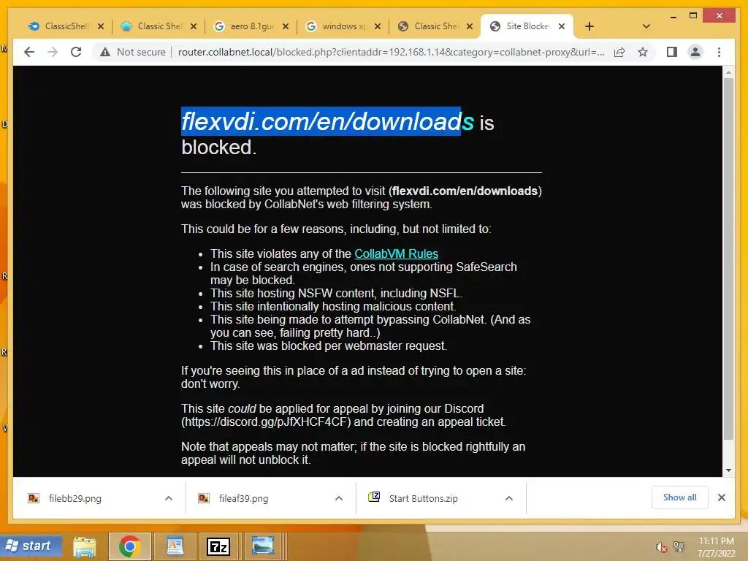The image size is (748, 561).
Task: Open the tab search dropdown
Action: tap(646, 26)
